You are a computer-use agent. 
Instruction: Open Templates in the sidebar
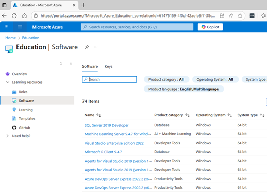(x=27, y=118)
